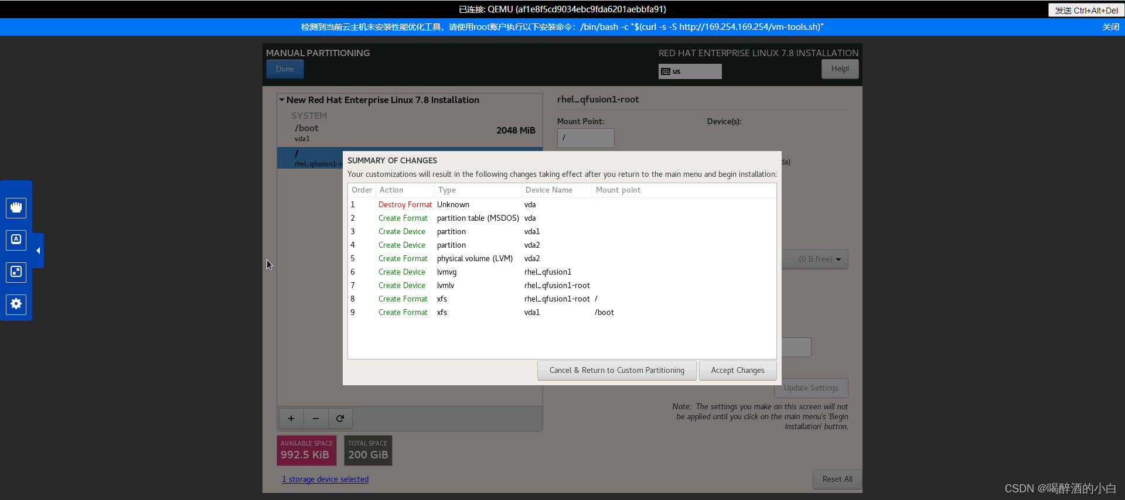Select the xfs row mounted at /boot
This screenshot has height=500, width=1125.
[562, 313]
